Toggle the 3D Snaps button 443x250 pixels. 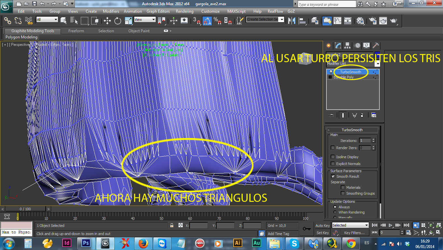(197, 21)
